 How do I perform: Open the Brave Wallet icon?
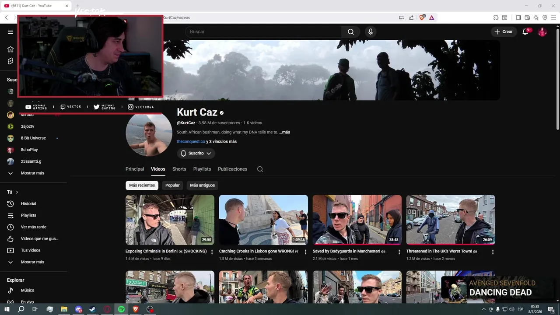click(x=527, y=17)
